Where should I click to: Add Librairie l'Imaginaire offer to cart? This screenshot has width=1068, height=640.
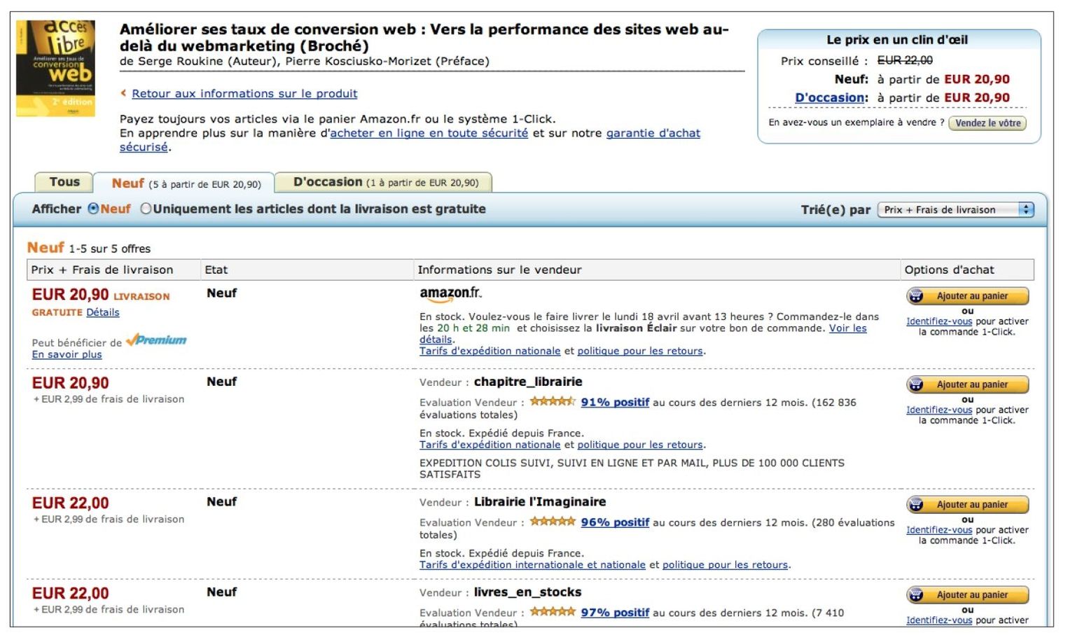968,505
